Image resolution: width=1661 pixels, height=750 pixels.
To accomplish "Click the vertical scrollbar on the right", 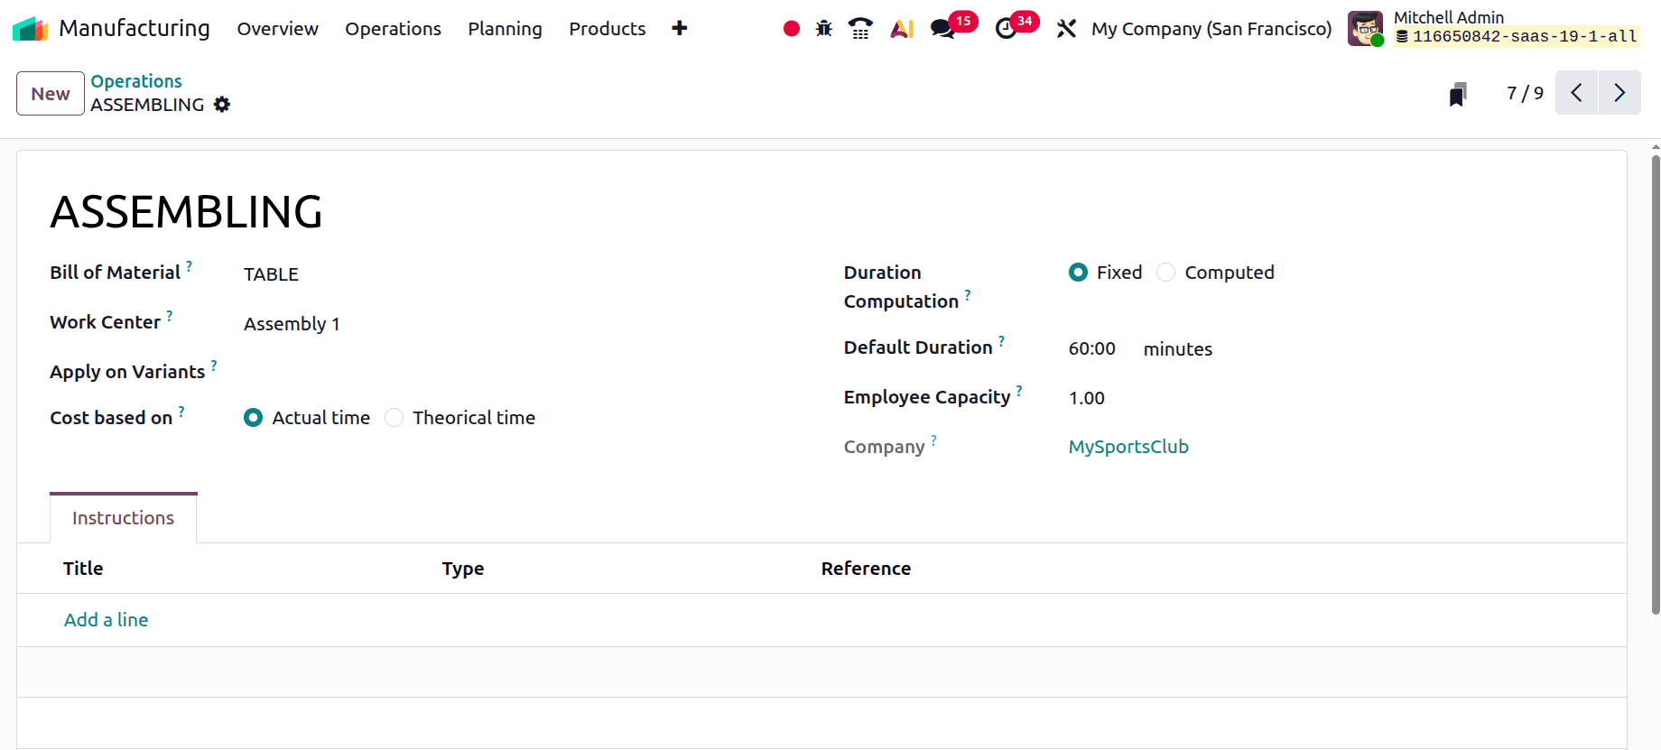I will pos(1656,384).
